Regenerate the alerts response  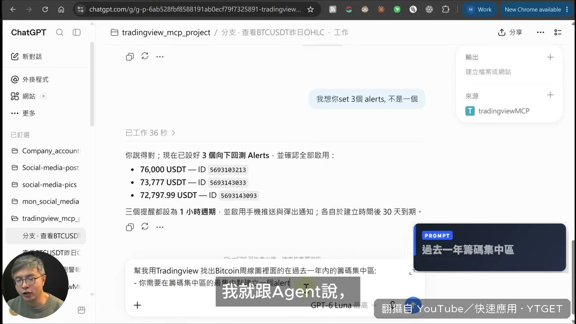pyautogui.click(x=144, y=227)
